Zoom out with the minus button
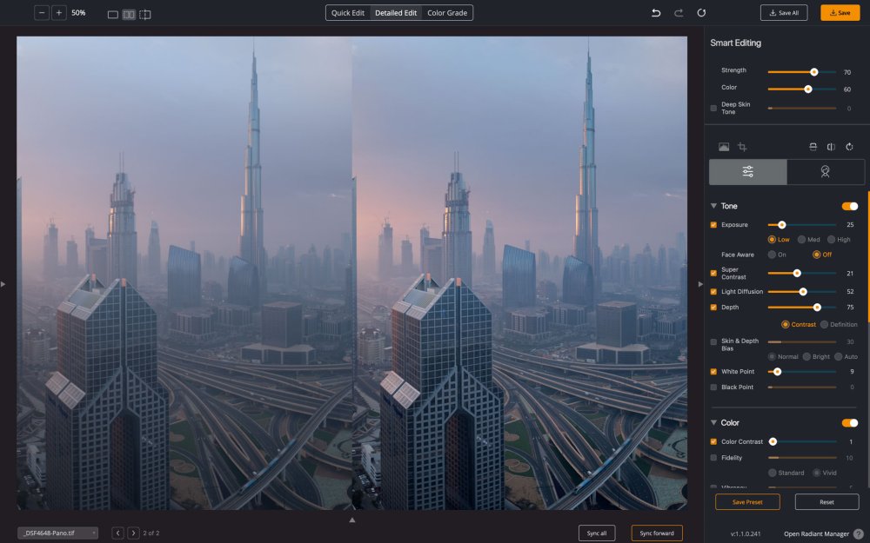 [x=42, y=13]
